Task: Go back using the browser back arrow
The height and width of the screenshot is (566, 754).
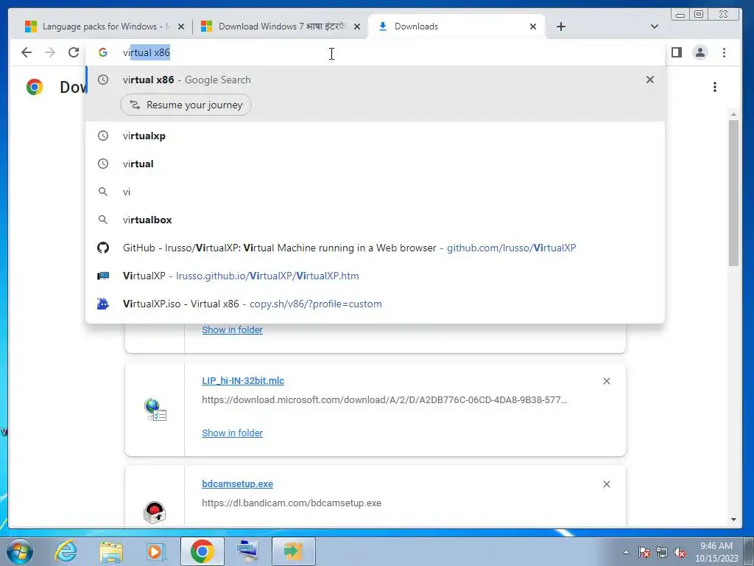Action: point(27,52)
